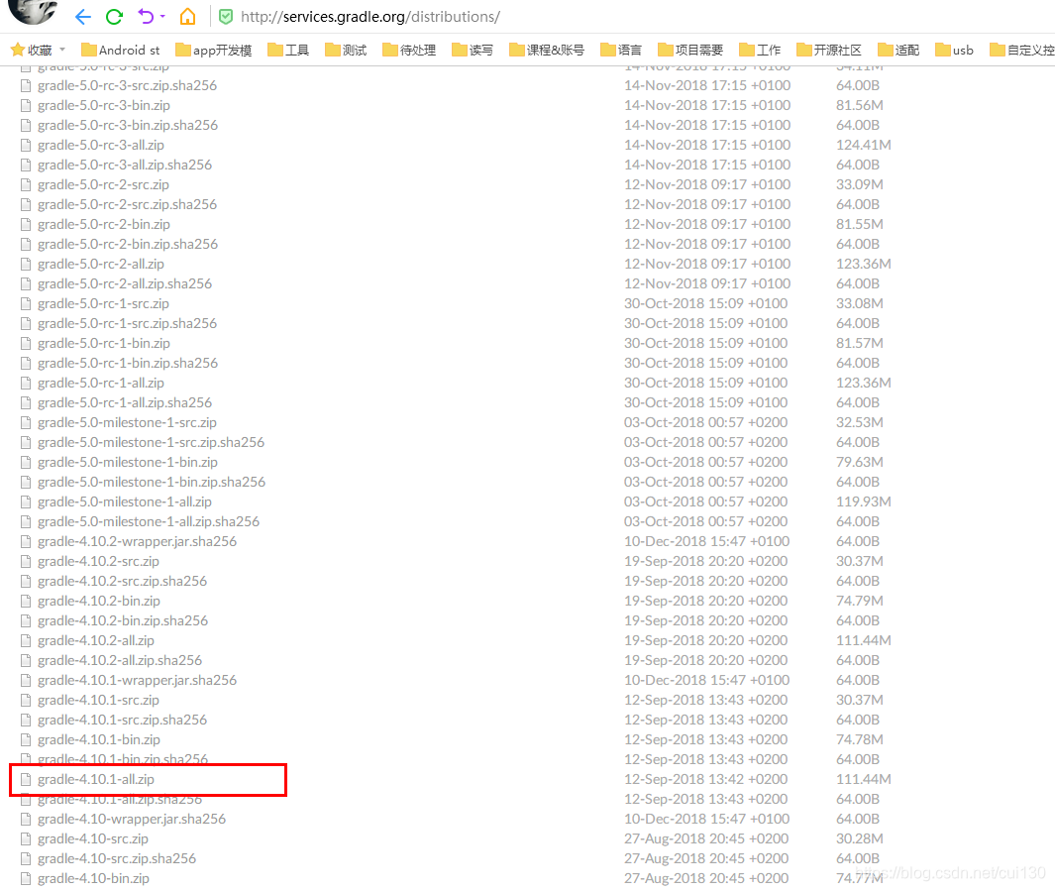Screen dimensions: 1055x891
Task: Open the app开发模 bookmark folder
Action: pos(213,50)
